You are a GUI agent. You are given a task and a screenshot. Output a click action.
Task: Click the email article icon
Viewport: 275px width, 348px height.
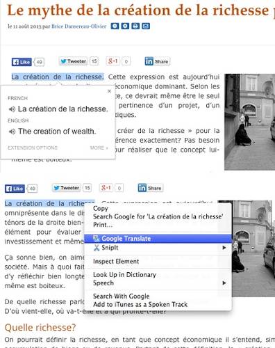pyautogui.click(x=146, y=26)
